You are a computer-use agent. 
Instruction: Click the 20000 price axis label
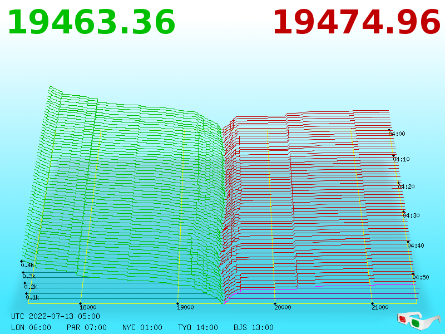[283, 307]
